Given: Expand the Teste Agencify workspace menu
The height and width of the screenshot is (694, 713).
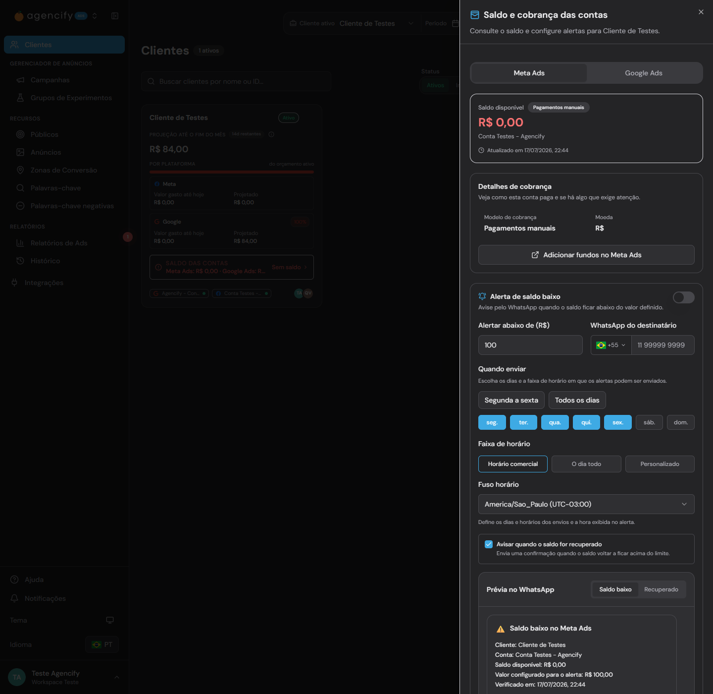Looking at the screenshot, I should click(x=117, y=677).
